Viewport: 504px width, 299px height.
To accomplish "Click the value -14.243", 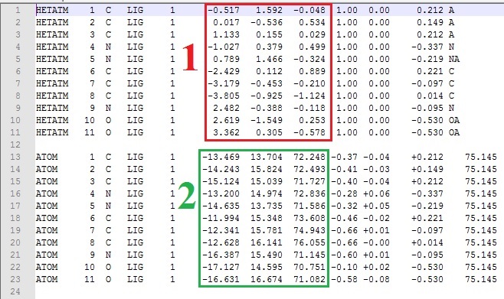I will (x=221, y=169).
